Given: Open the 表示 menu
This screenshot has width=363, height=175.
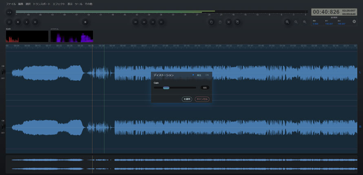Looking at the screenshot, I should pos(70,4).
